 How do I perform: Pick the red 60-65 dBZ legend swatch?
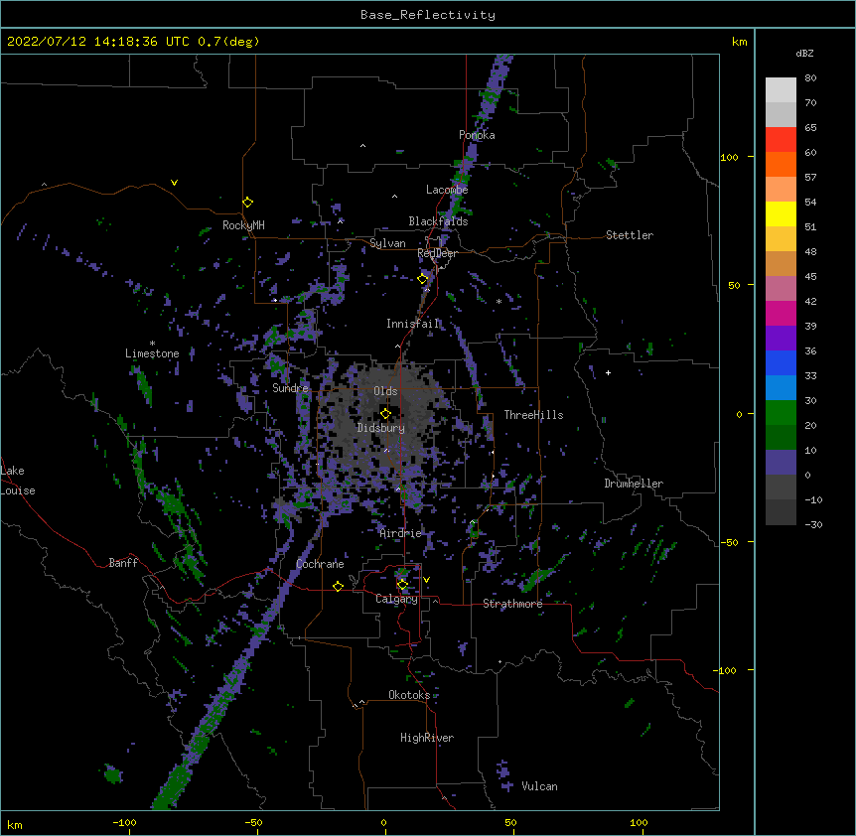[x=781, y=139]
